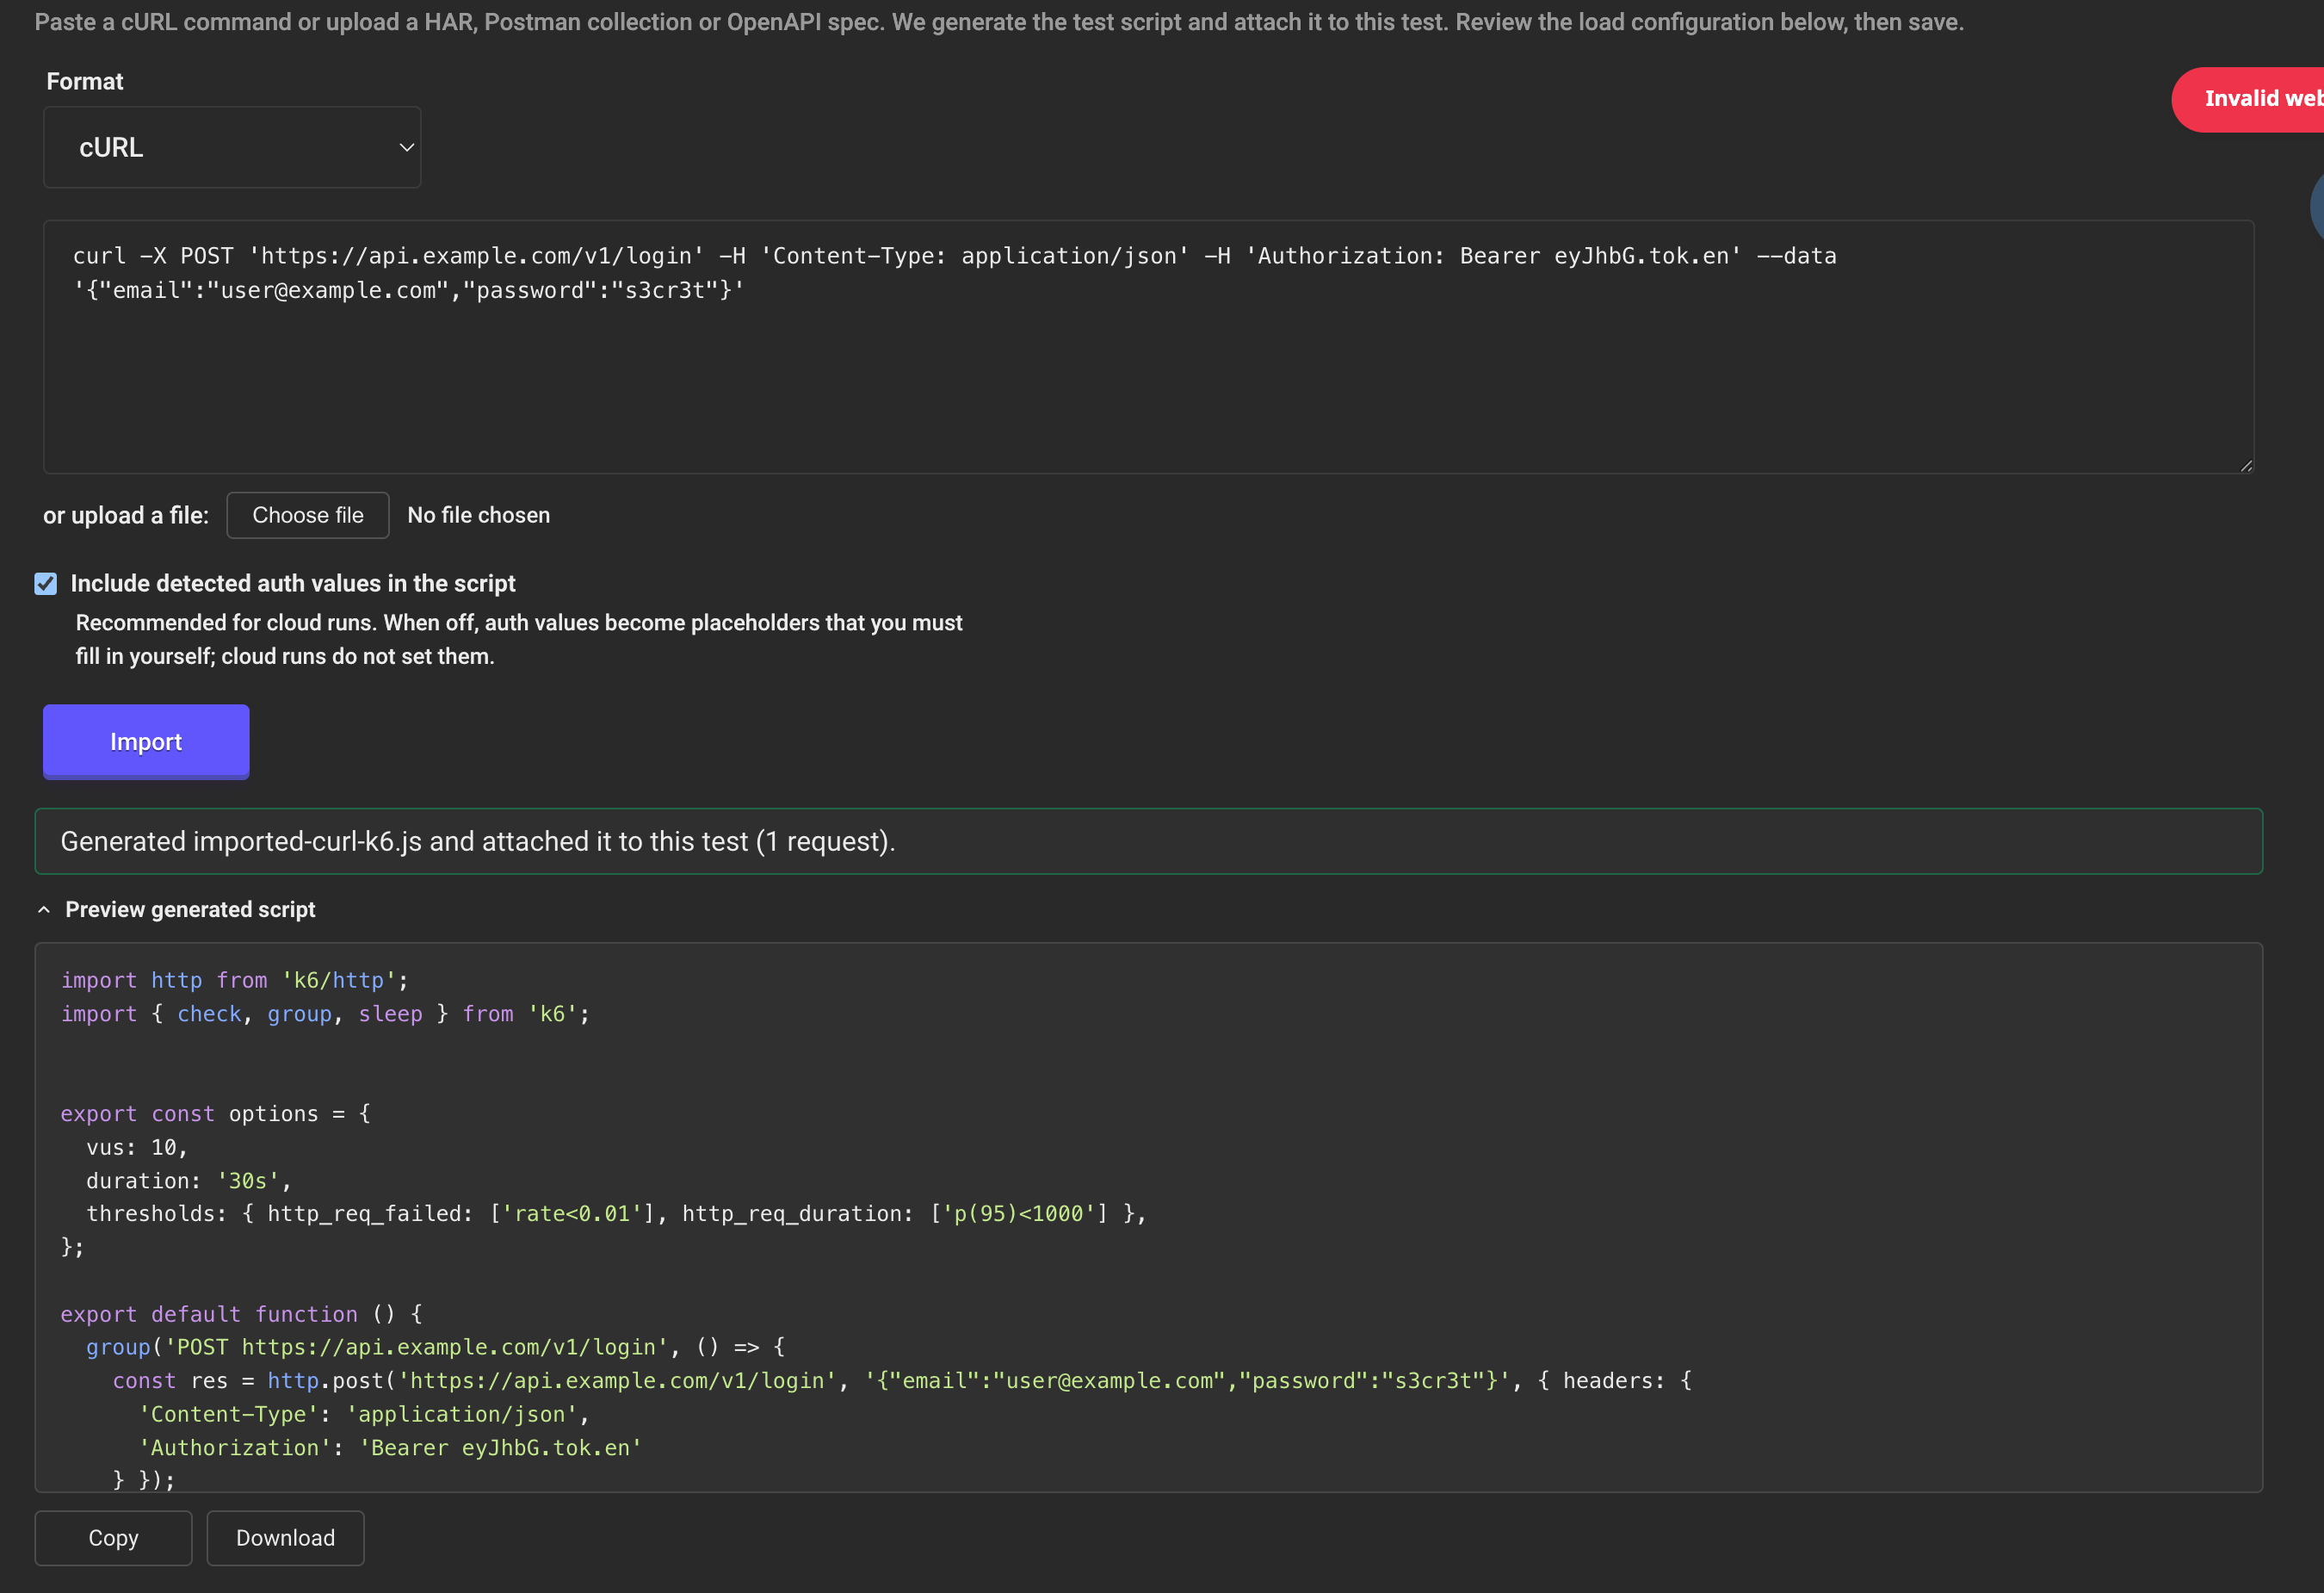Click the 'No file chosen' text
Screen dimensions: 2324x1593
click(x=478, y=515)
